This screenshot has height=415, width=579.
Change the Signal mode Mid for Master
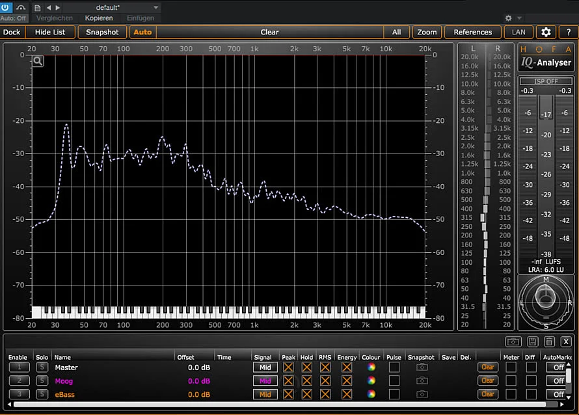[265, 368]
